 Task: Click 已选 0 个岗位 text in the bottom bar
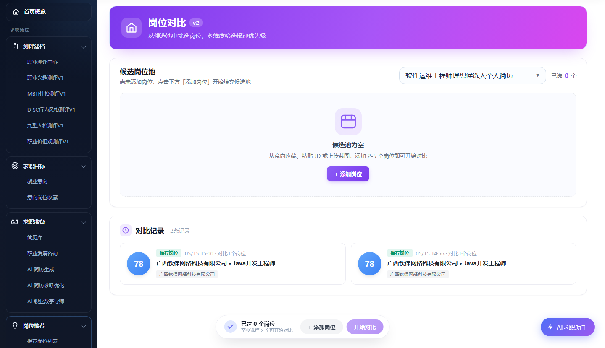[x=258, y=324]
